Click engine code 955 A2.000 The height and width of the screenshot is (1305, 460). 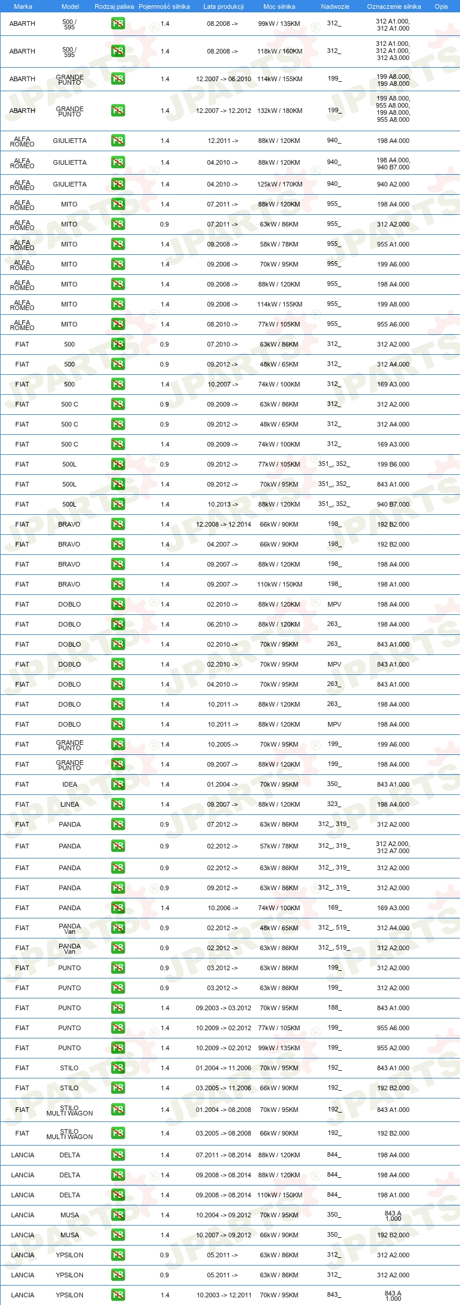tap(393, 1048)
